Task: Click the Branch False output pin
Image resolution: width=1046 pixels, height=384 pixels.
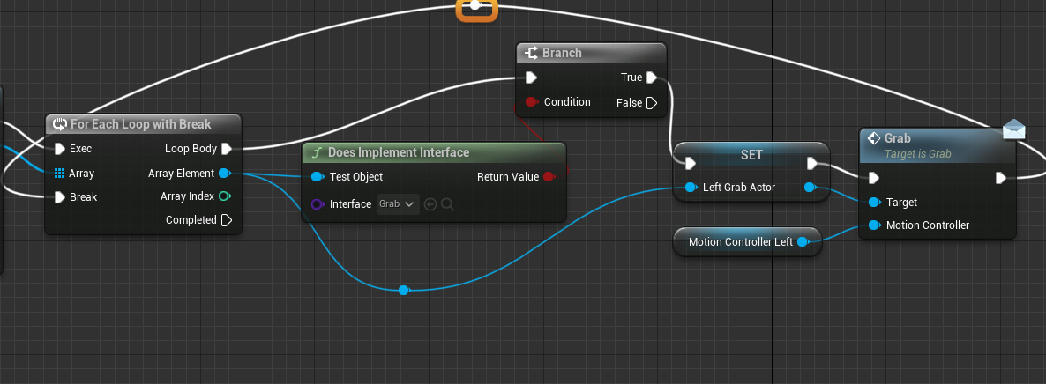Action: tap(652, 103)
